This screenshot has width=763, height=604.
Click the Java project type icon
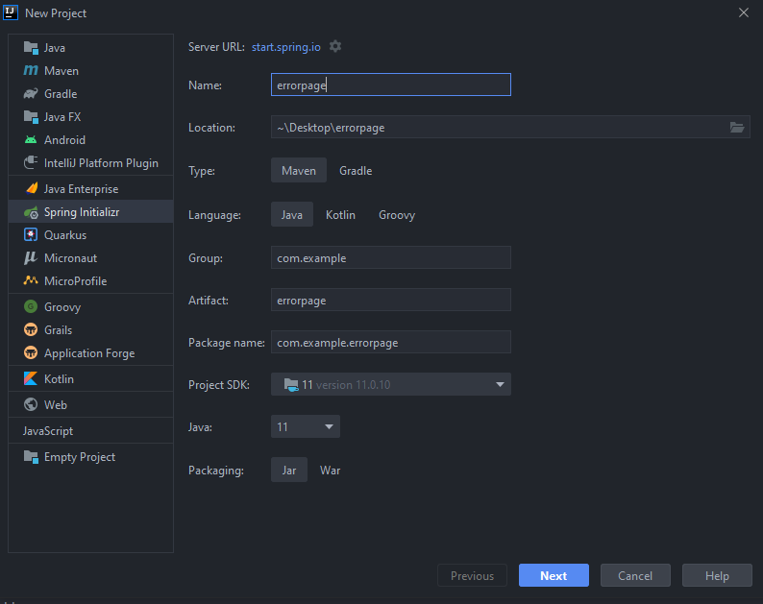point(31,48)
